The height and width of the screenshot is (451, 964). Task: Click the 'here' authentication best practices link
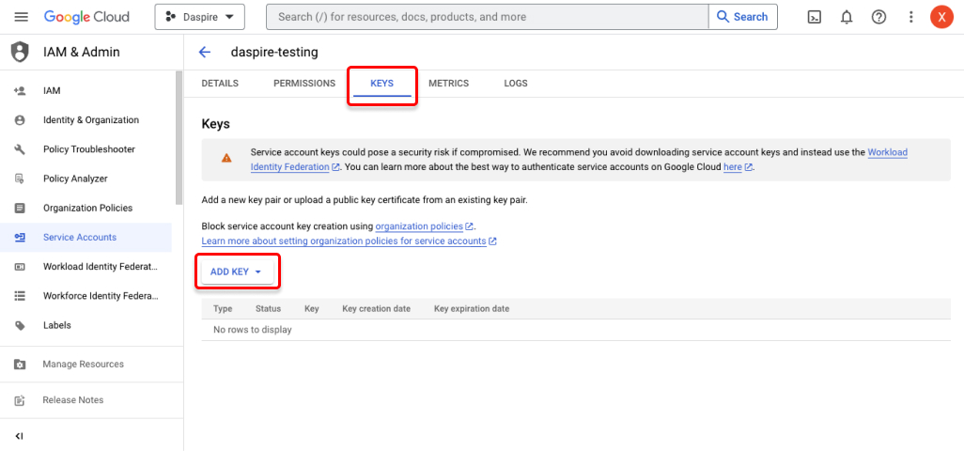click(x=732, y=167)
